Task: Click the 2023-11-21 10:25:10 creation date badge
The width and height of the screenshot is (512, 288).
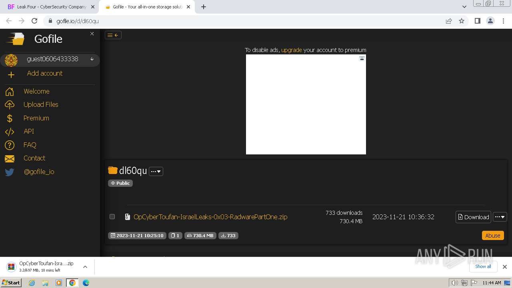Action: (137, 236)
